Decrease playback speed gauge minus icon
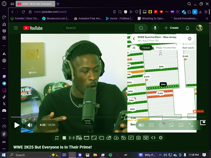Image resolution: width=211 pixels, height=158 pixels. pyautogui.click(x=109, y=138)
